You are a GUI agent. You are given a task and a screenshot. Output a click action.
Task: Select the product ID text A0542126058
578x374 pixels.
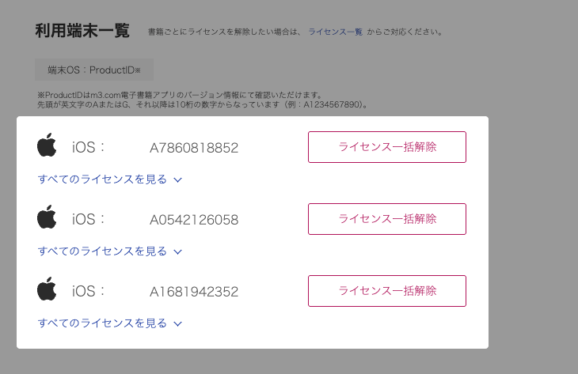[x=194, y=220]
